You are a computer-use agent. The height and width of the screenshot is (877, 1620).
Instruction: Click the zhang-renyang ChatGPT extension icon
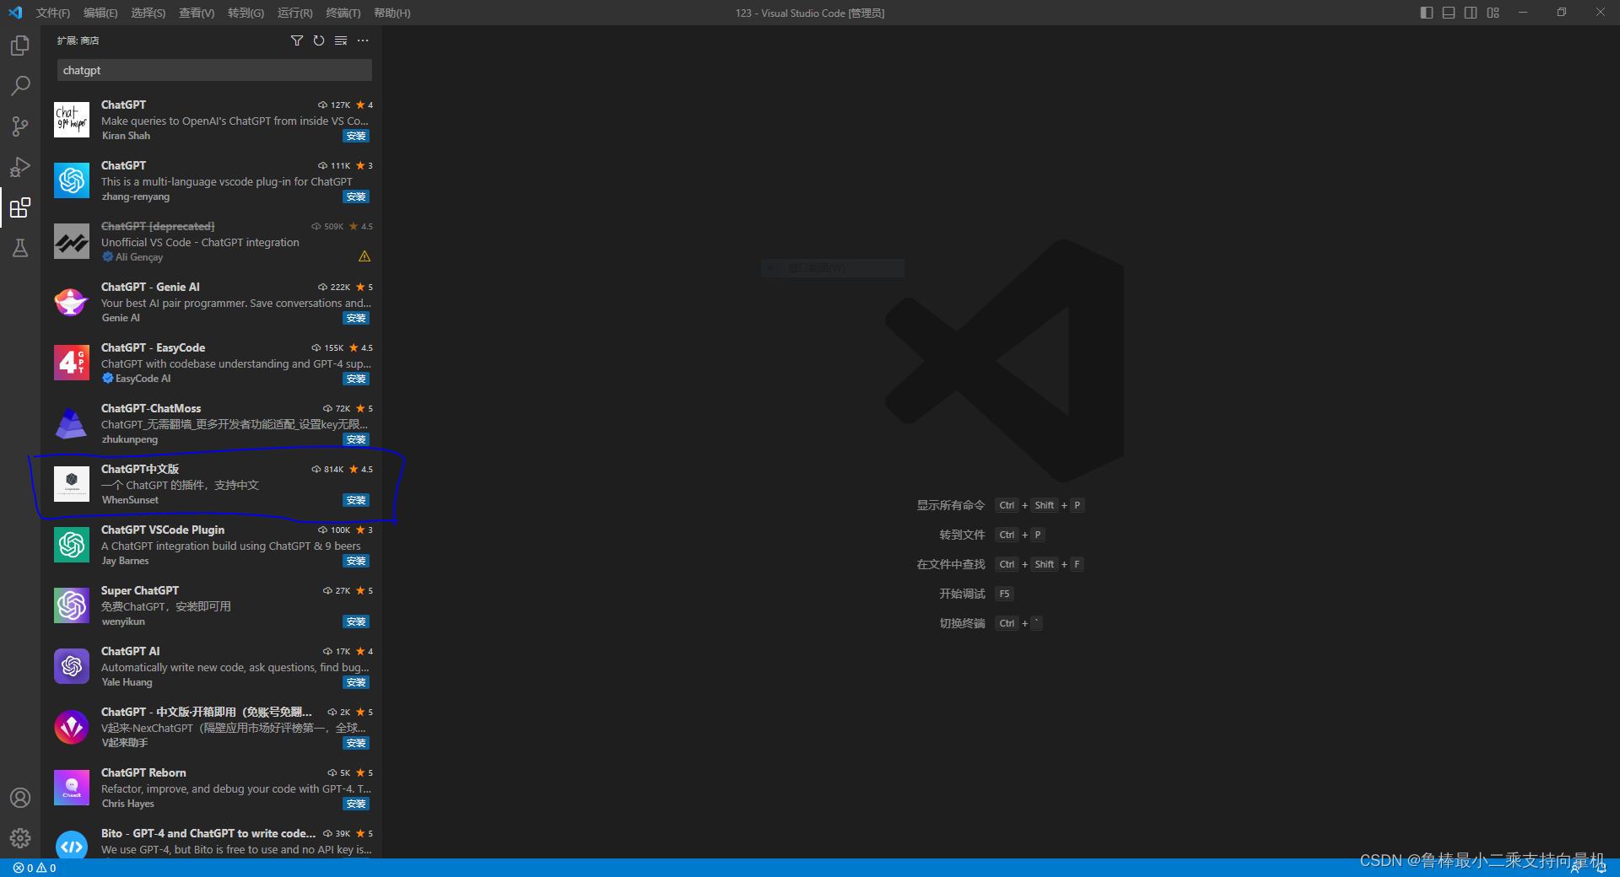point(72,180)
